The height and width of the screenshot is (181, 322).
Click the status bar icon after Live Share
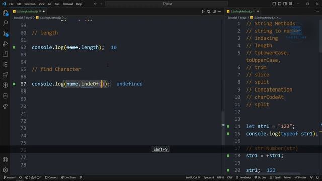tap(81, 177)
